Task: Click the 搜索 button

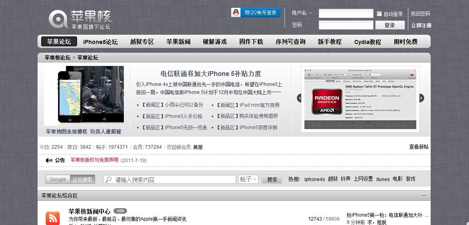Action: 272,179
